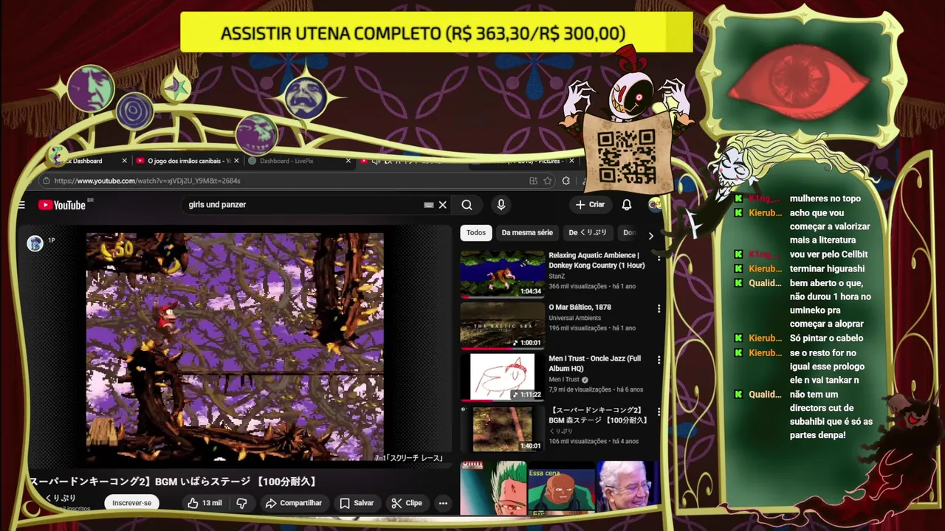Open the Criar upload menu
The image size is (945, 531).
590,204
